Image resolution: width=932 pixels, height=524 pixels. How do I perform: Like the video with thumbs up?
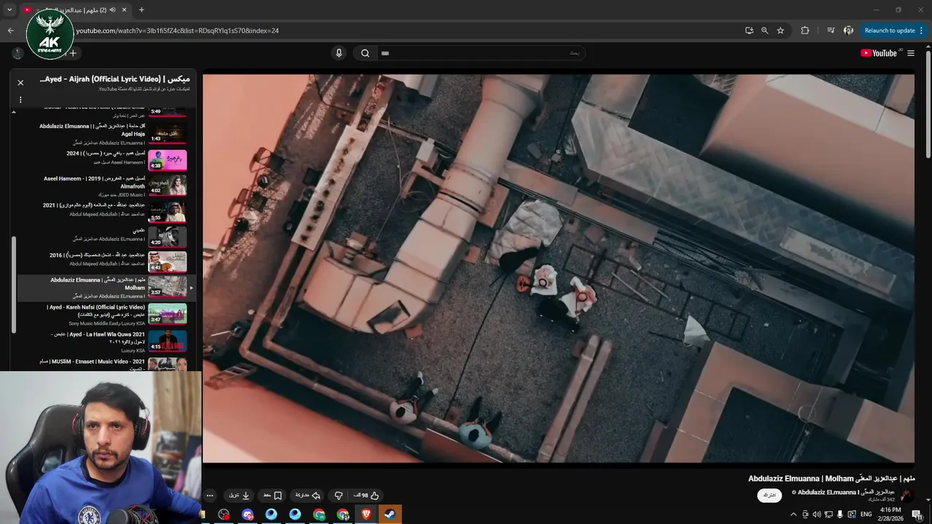click(366, 496)
